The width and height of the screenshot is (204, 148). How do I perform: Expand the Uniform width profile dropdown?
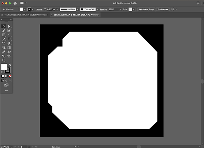tap(78, 10)
